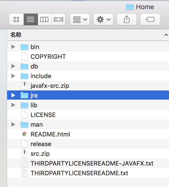Click the jre folder icon
The height and width of the screenshot is (187, 169).
coord(24,95)
